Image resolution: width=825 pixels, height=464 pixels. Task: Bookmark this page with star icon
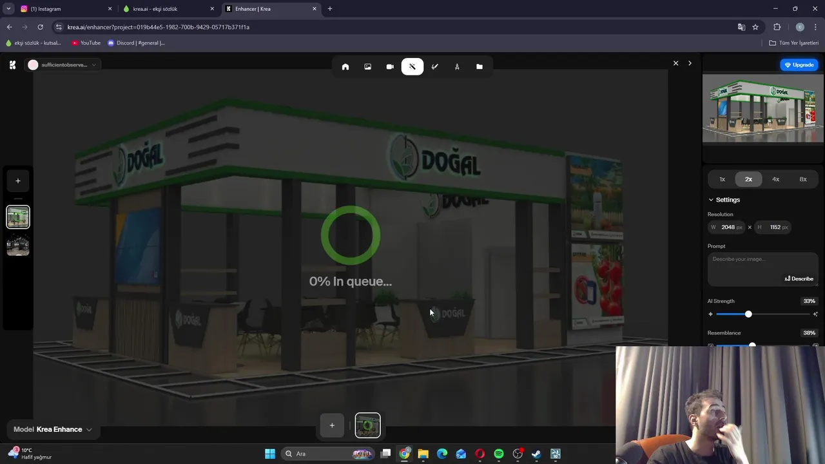(755, 27)
